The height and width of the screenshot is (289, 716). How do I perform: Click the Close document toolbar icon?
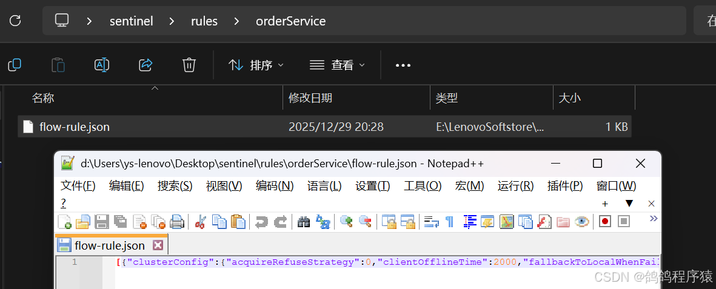[x=139, y=222]
